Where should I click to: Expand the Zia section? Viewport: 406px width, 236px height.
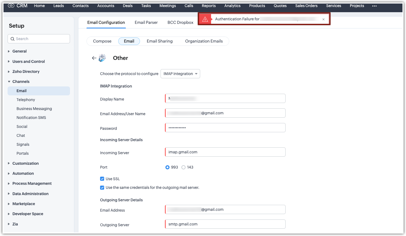click(x=9, y=224)
